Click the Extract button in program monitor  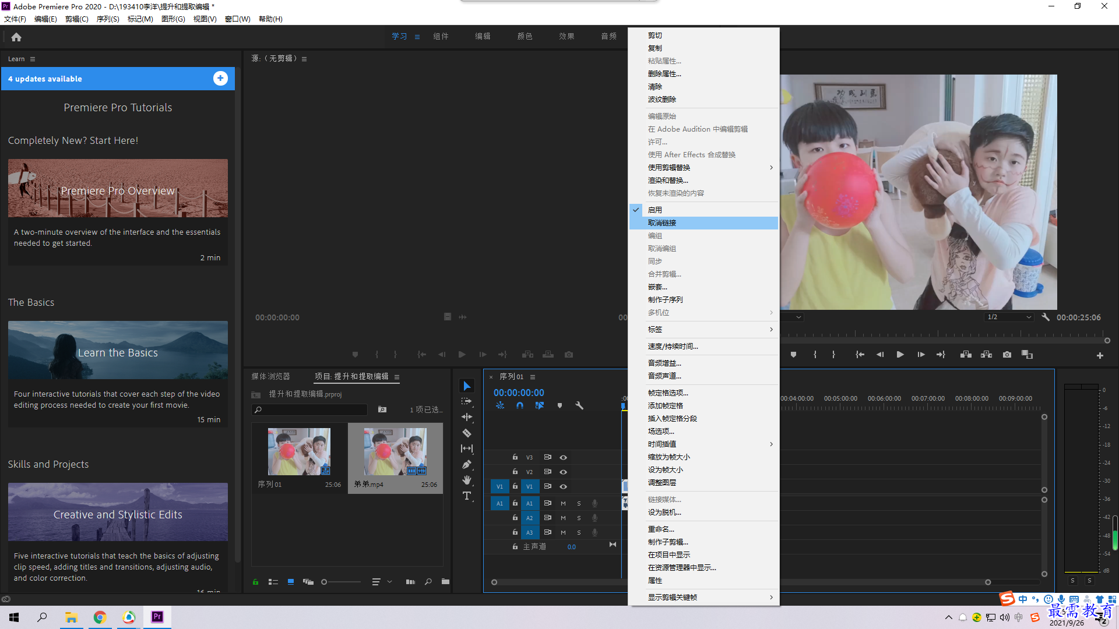click(986, 354)
